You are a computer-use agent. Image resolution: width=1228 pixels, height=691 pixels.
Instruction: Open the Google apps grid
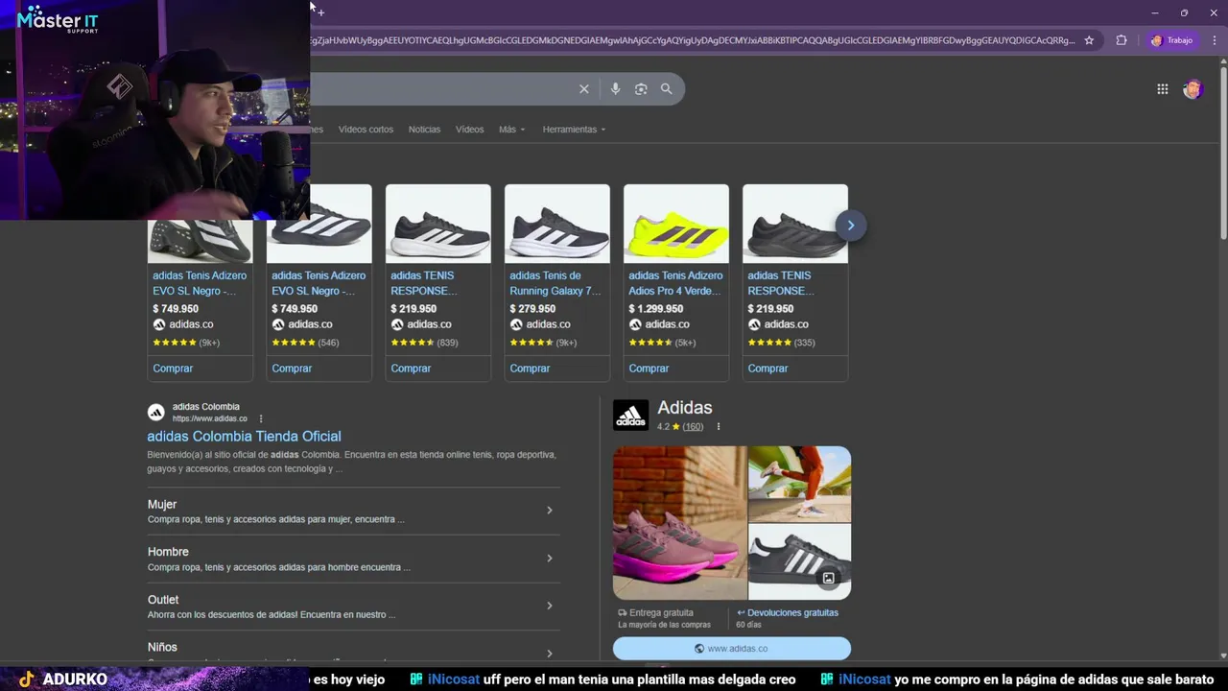(1162, 89)
